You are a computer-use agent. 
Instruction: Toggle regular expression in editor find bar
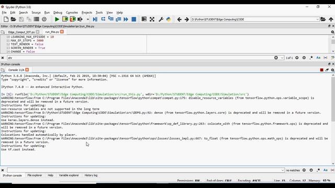[x=311, y=58]
